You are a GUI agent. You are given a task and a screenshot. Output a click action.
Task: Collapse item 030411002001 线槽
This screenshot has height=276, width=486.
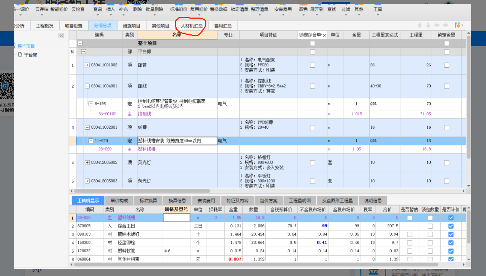click(87, 128)
